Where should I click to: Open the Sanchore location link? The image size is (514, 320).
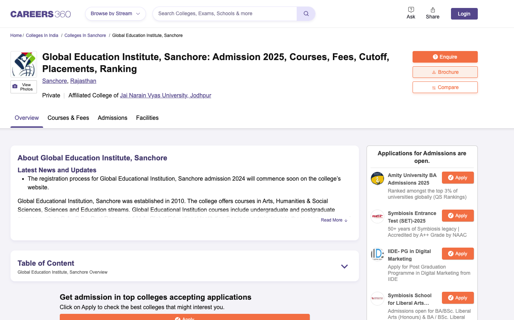coord(54,81)
